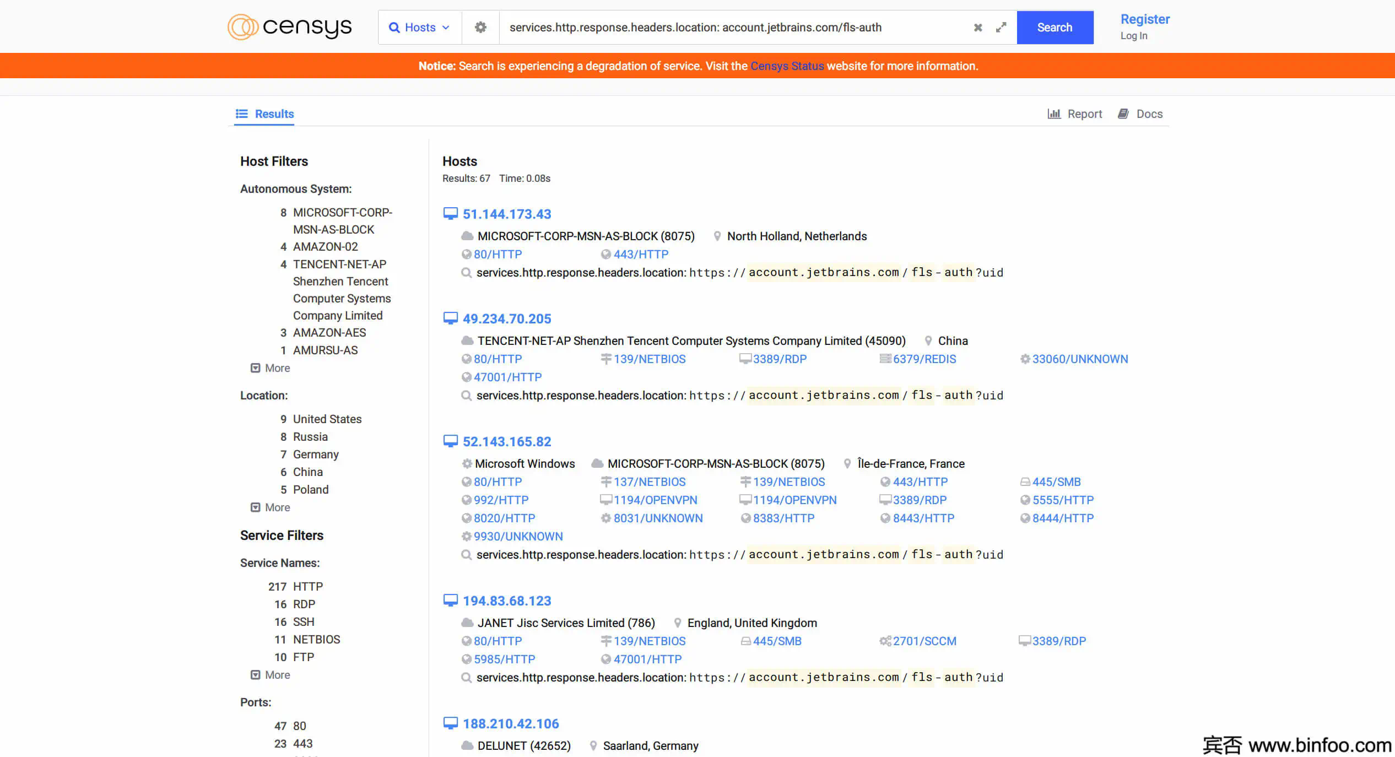Filter by AMURSU-AS autonomous system
The height and width of the screenshot is (757, 1395).
pos(325,350)
